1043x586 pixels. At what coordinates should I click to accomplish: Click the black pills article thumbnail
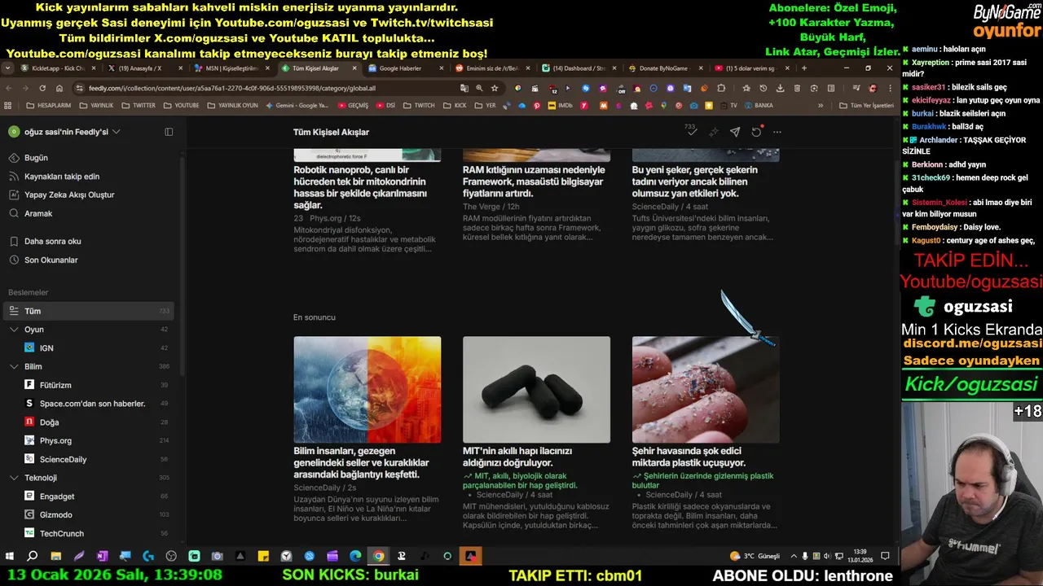(x=536, y=390)
